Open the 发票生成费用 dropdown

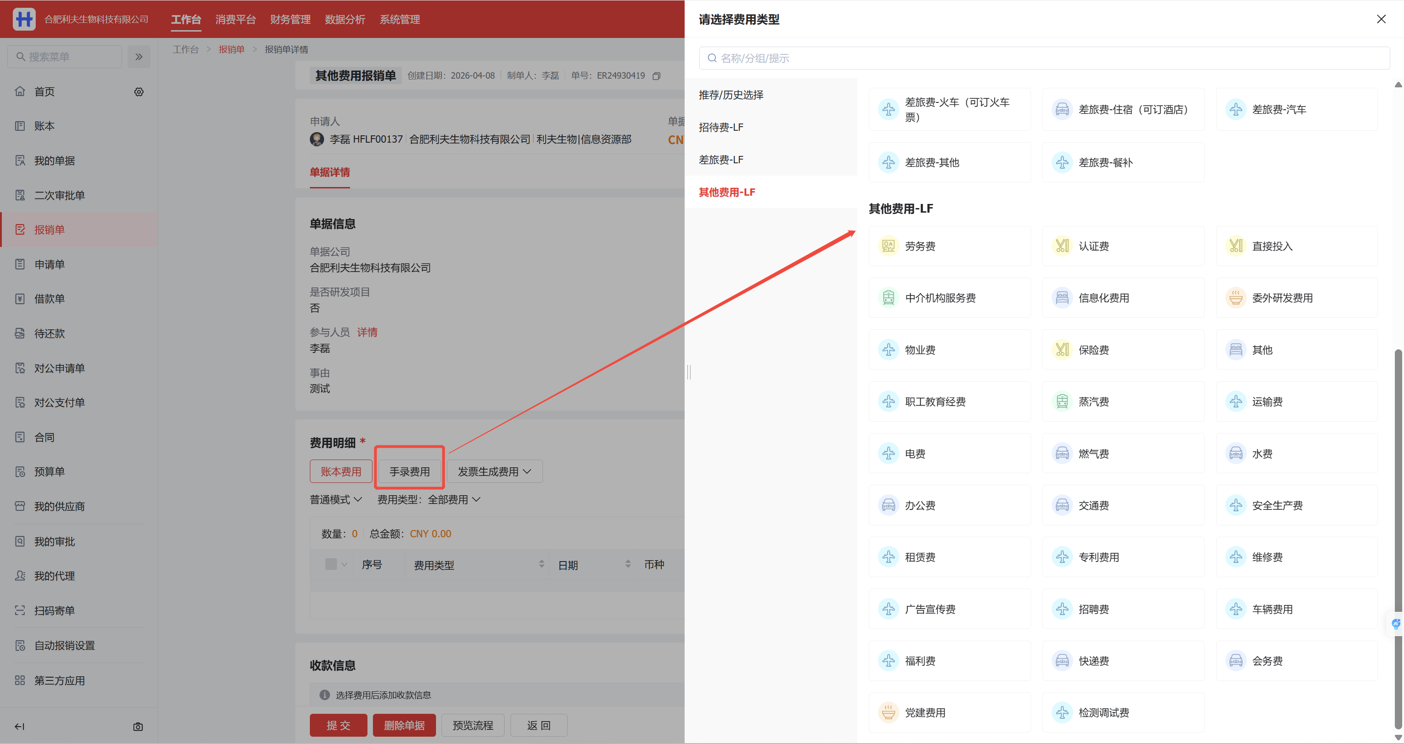(x=495, y=471)
